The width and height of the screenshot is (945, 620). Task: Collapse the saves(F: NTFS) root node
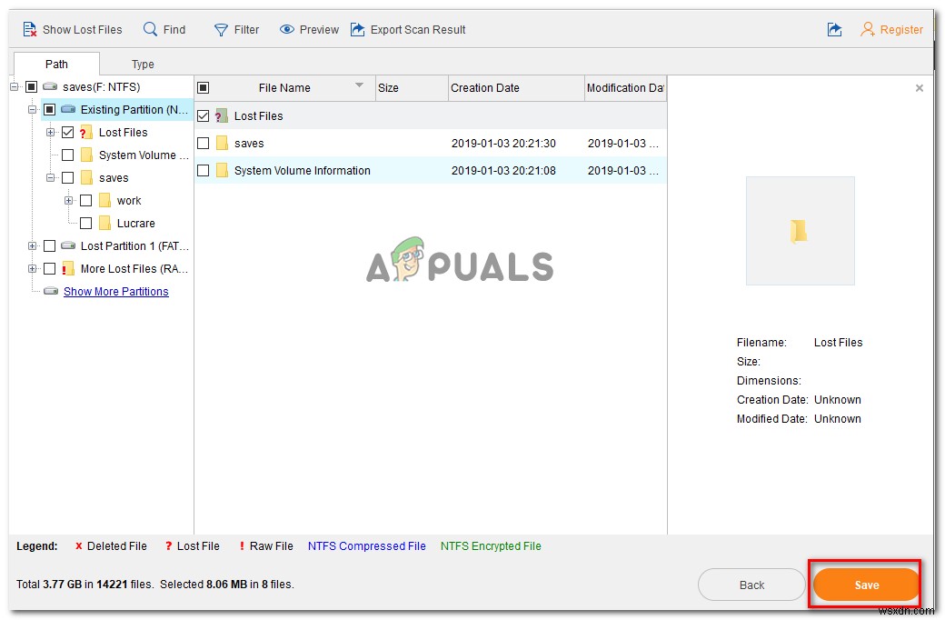(14, 86)
